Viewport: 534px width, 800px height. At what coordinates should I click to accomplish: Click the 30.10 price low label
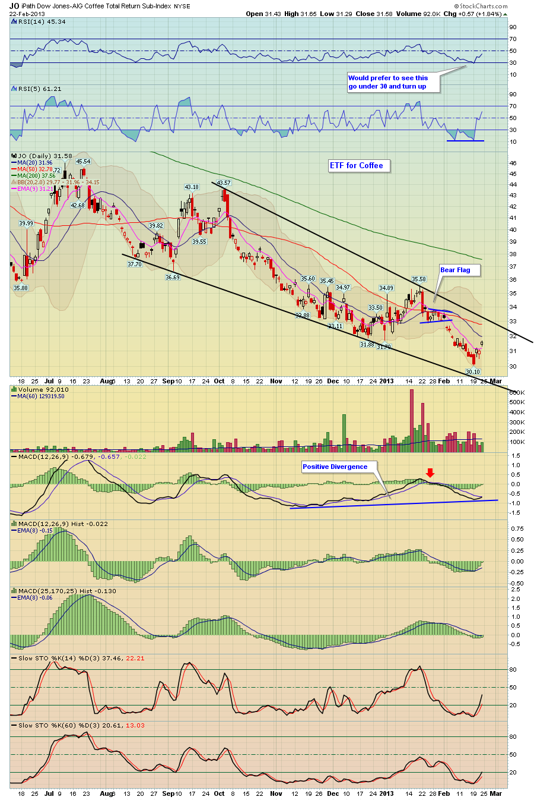tap(472, 371)
